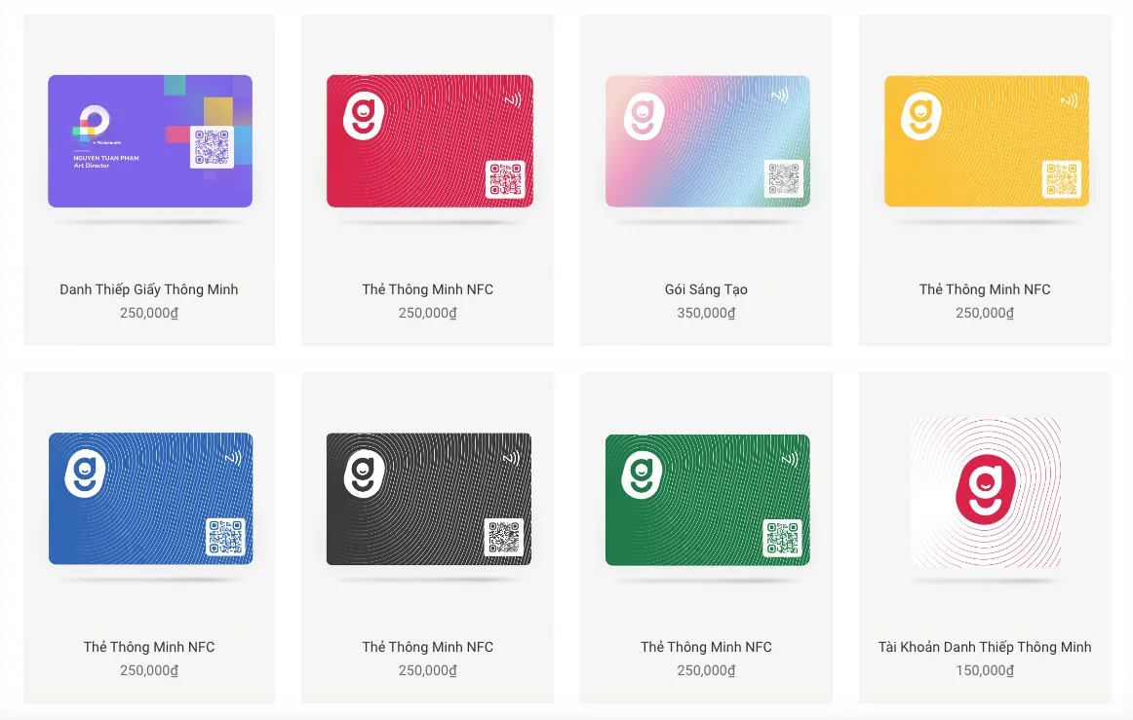1133x720 pixels.
Task: Select the 250,000₫ price under the red card
Action: (428, 313)
